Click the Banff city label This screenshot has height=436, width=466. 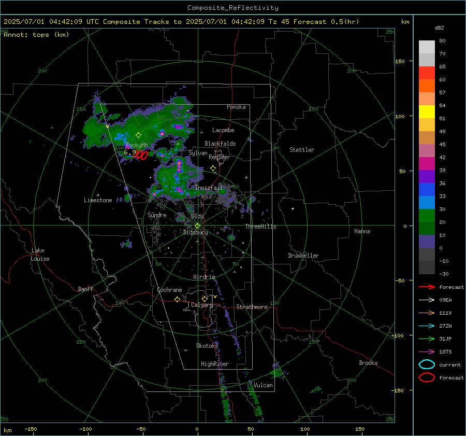(x=85, y=289)
